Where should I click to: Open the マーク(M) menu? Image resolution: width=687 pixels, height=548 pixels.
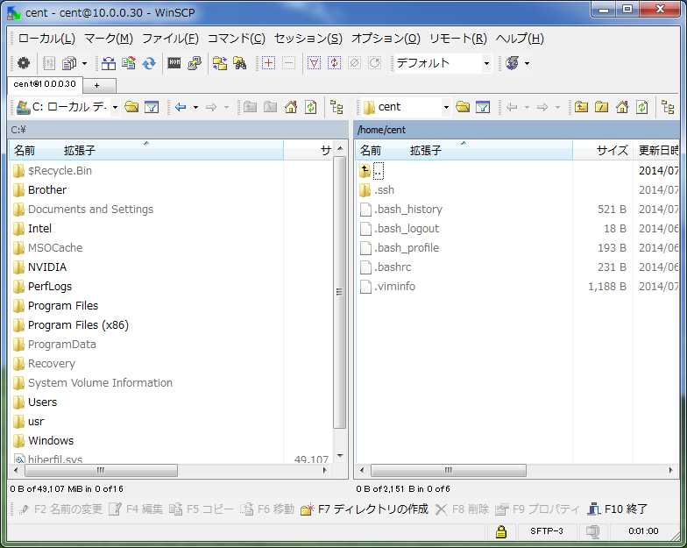109,39
